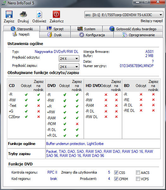
Task: Click the Sterowniki tab info icon
Action: (13, 29)
